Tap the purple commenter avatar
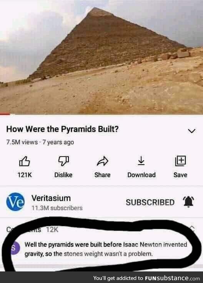The width and height of the screenshot is (203, 283). [14, 248]
